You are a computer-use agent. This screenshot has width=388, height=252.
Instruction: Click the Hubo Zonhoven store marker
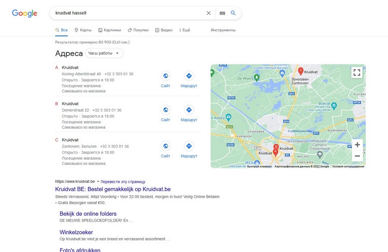point(282,73)
